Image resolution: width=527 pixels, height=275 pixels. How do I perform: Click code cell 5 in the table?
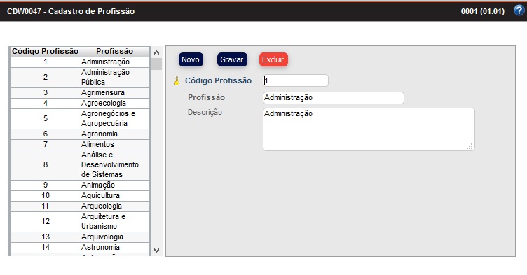[46, 118]
